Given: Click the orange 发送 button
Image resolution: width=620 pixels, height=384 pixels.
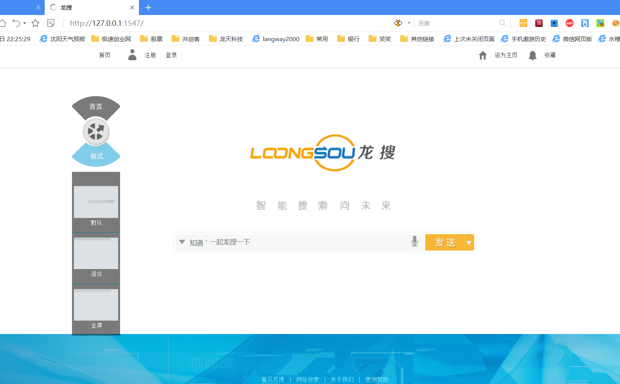Looking at the screenshot, I should pyautogui.click(x=445, y=243).
